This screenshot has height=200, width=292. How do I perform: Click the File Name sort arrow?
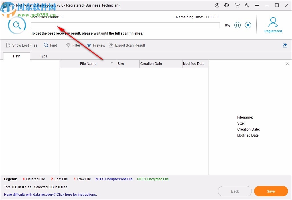(111, 63)
